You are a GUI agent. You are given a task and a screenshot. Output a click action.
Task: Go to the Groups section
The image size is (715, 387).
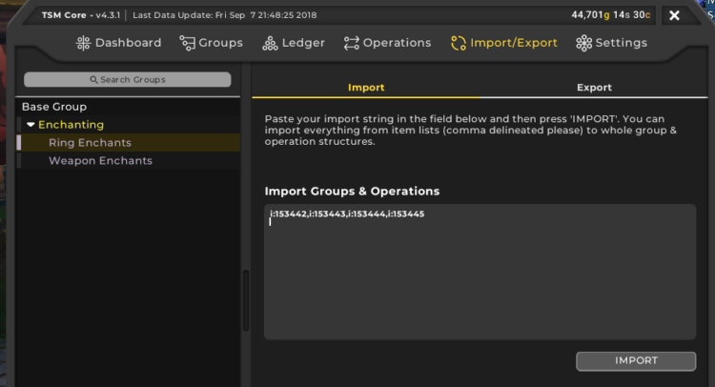click(211, 43)
